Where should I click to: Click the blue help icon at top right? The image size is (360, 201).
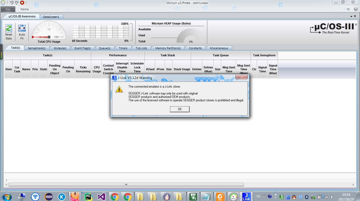[355, 9]
